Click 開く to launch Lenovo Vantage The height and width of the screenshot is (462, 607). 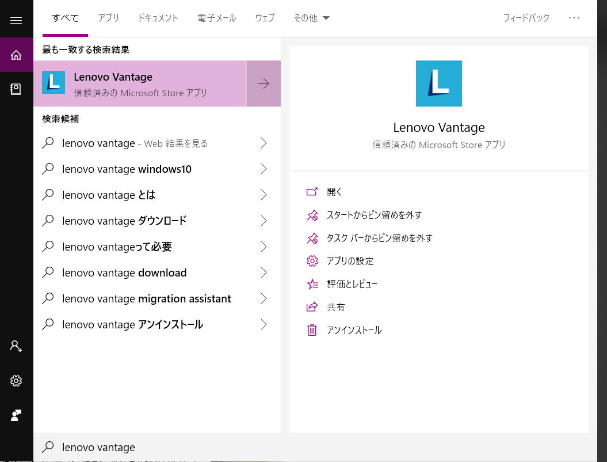(x=334, y=191)
